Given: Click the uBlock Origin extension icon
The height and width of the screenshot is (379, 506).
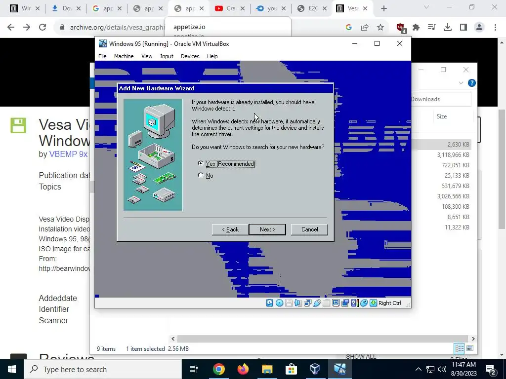Looking at the screenshot, I should point(401,28).
